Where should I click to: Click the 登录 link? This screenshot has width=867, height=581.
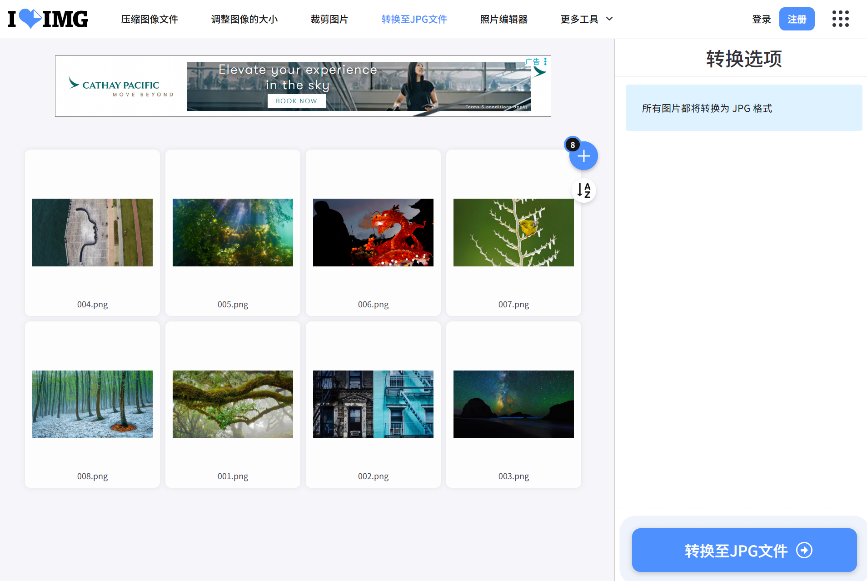[761, 19]
